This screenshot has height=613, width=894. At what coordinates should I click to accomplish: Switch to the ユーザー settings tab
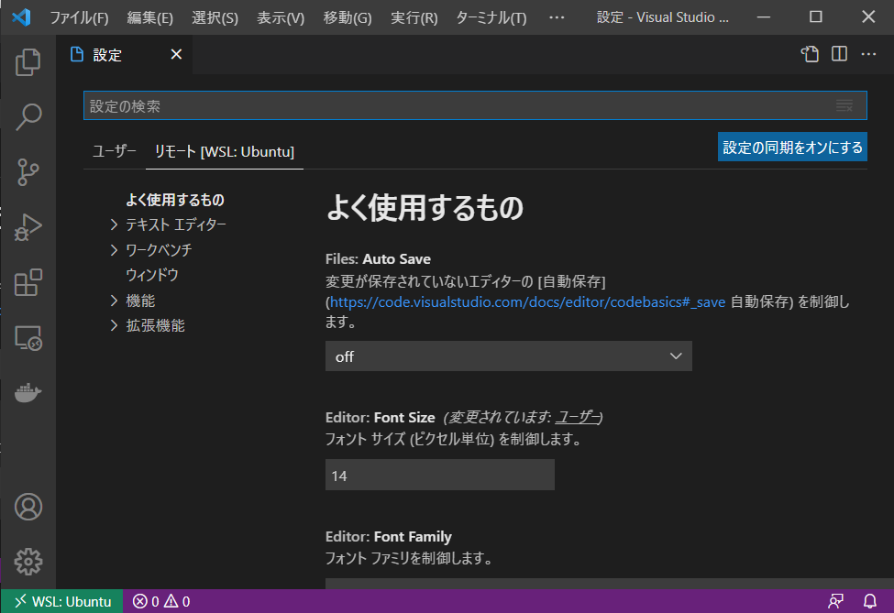[114, 151]
